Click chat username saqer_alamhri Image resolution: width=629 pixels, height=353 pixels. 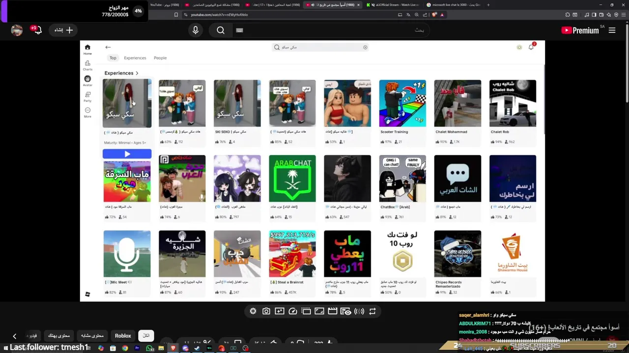point(474,315)
